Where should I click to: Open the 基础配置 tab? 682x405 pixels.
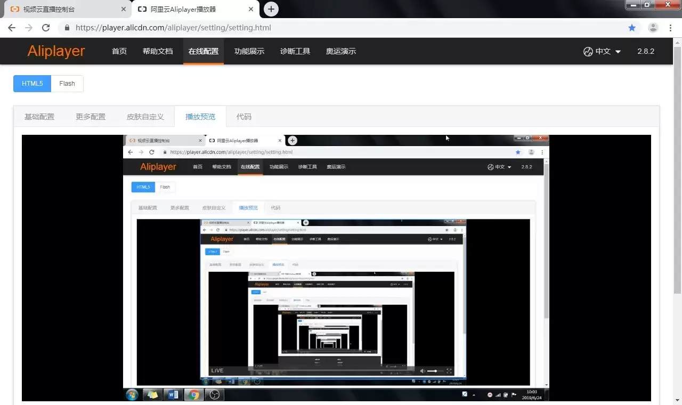[x=39, y=117]
